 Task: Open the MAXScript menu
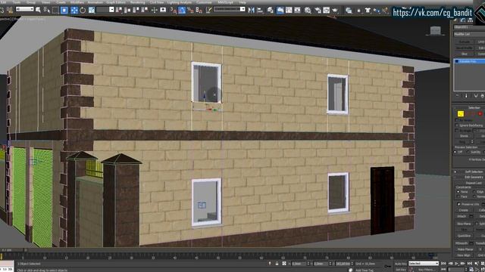click(226, 2)
